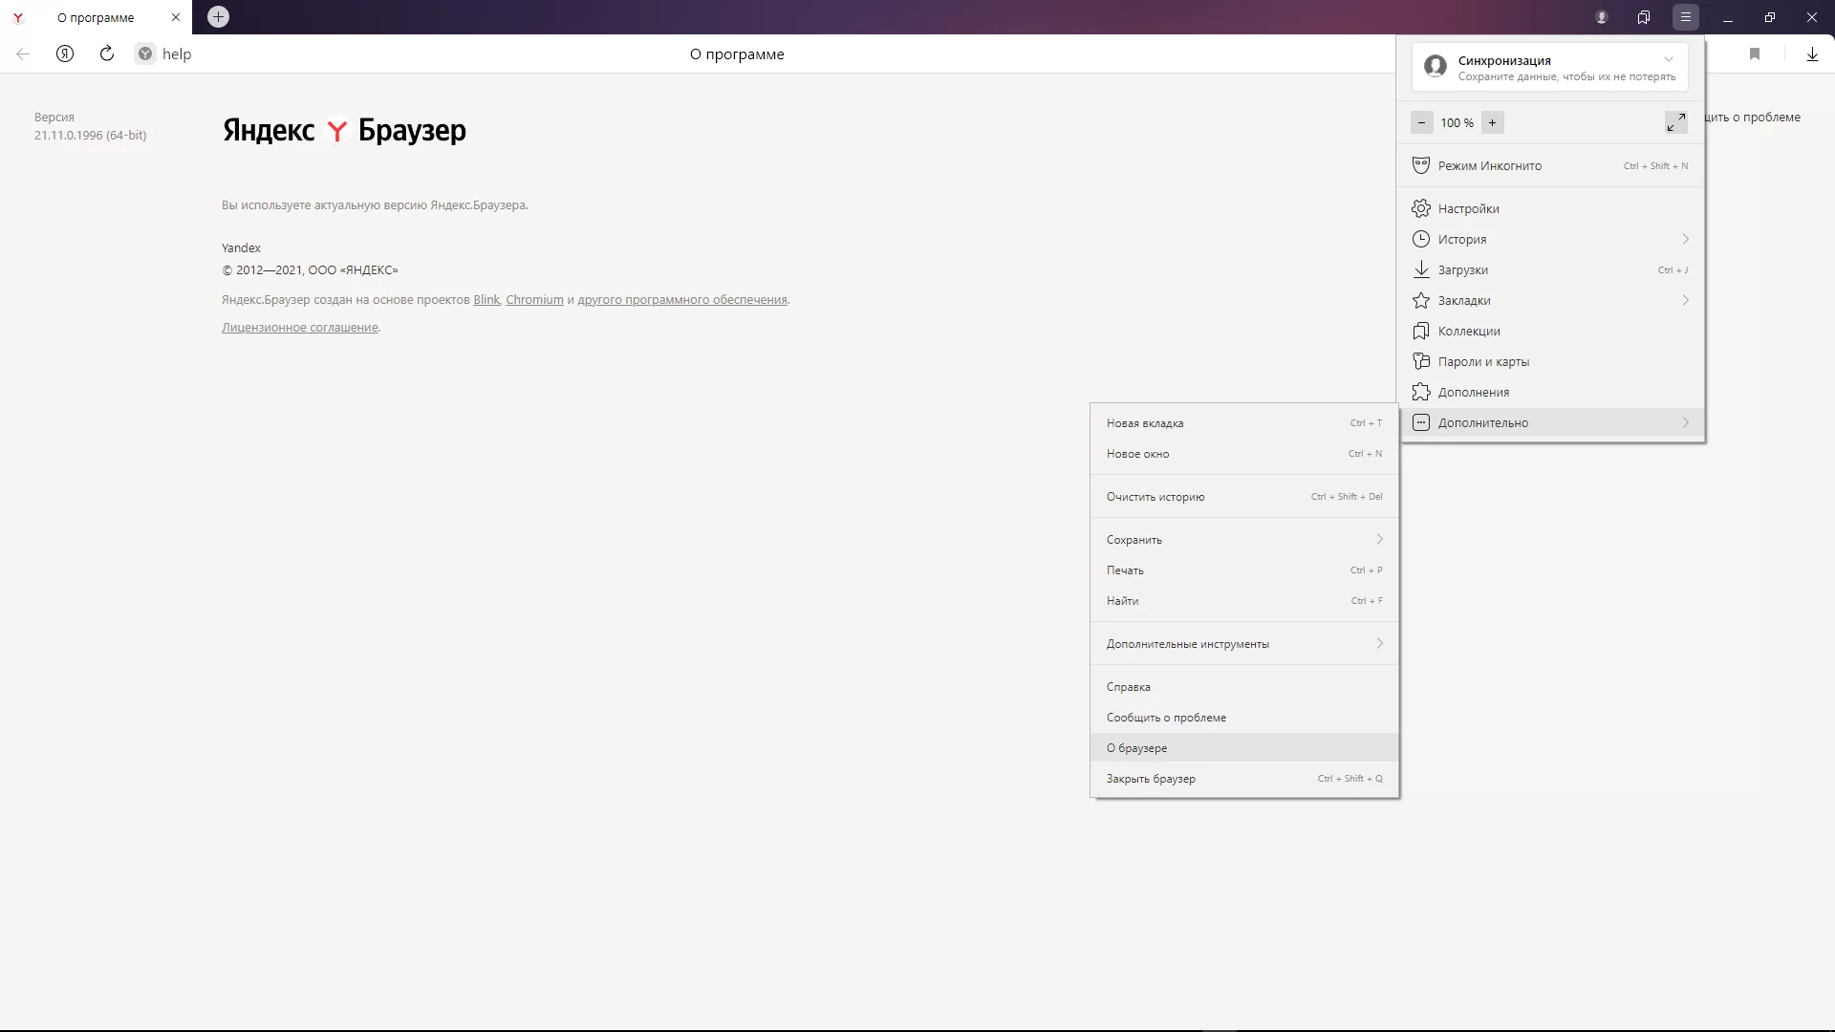Choose Найти from the submenu
Viewport: 1835px width, 1032px height.
1244,601
